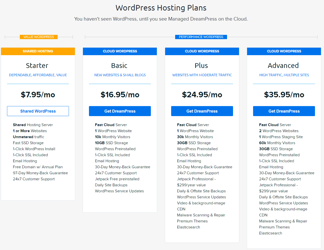Click 'Daily & Offsite Site Backups' in Advanced plan

(283, 197)
